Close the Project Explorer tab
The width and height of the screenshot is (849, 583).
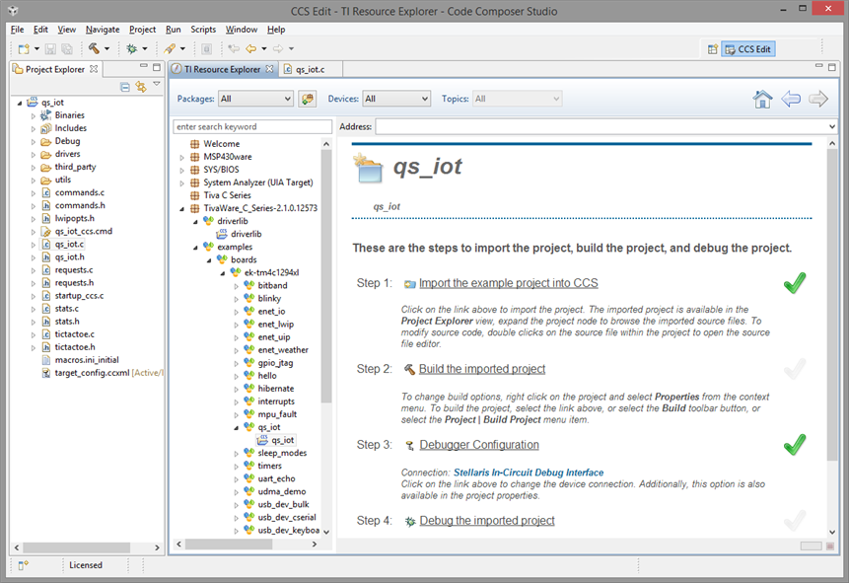(94, 69)
